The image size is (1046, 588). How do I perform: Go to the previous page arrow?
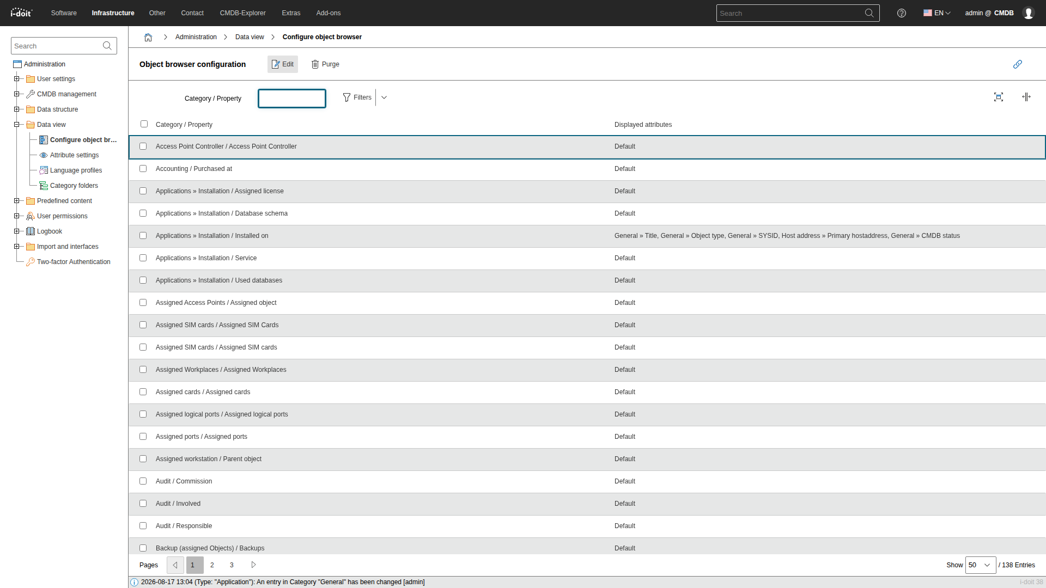click(x=175, y=565)
